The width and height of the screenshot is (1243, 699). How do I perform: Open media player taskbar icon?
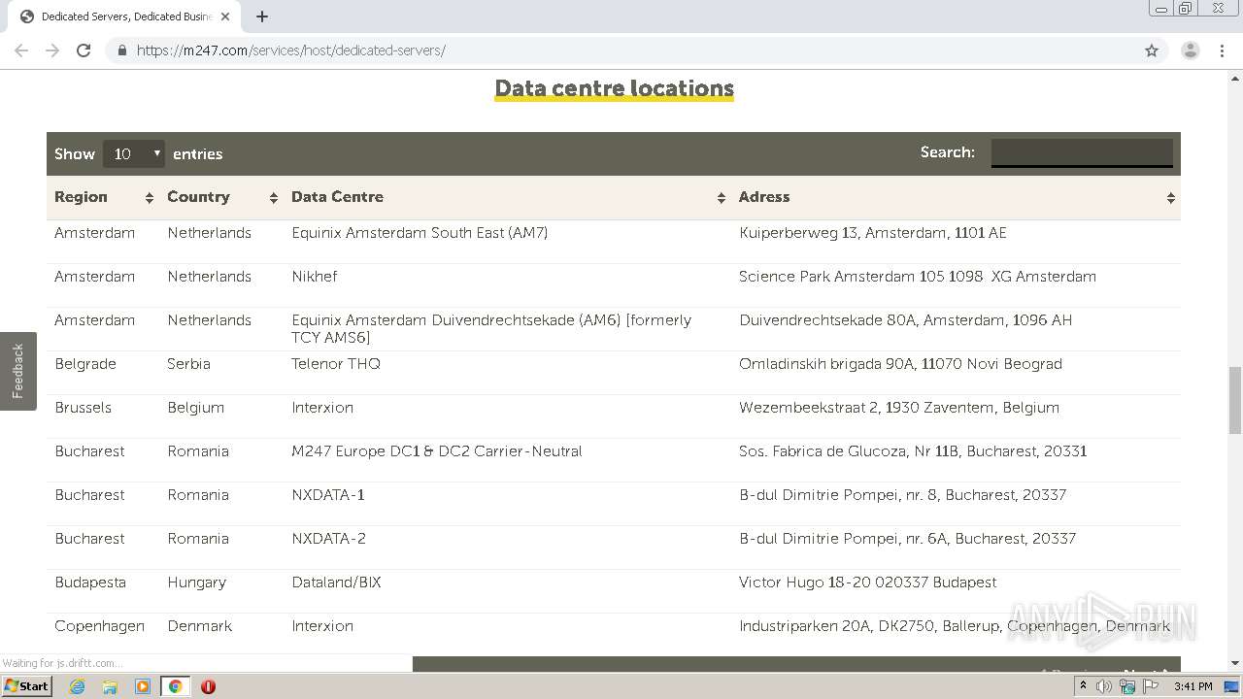click(142, 686)
